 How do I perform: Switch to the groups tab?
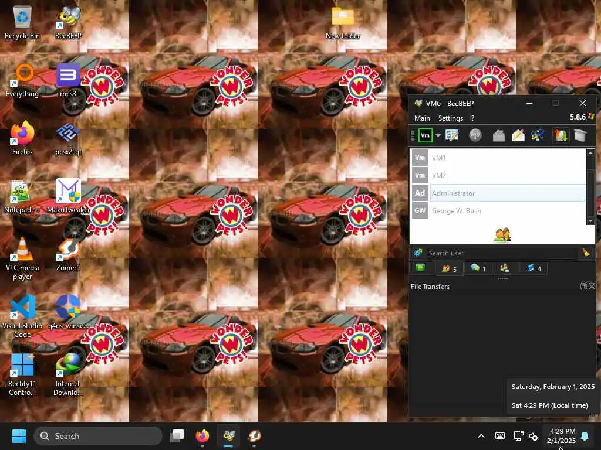pyautogui.click(x=504, y=268)
